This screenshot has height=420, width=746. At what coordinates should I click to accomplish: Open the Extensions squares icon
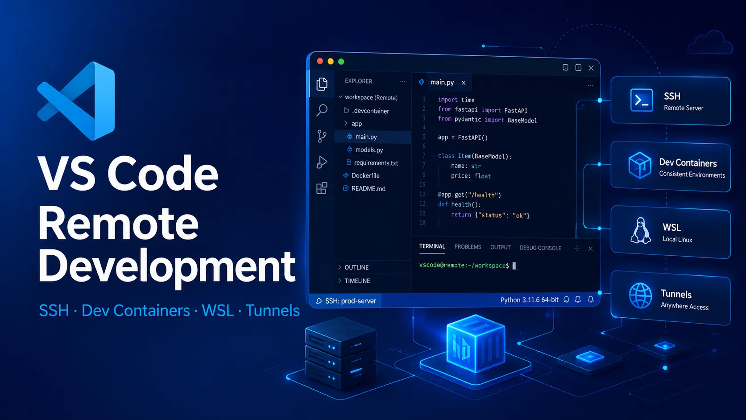(x=322, y=188)
